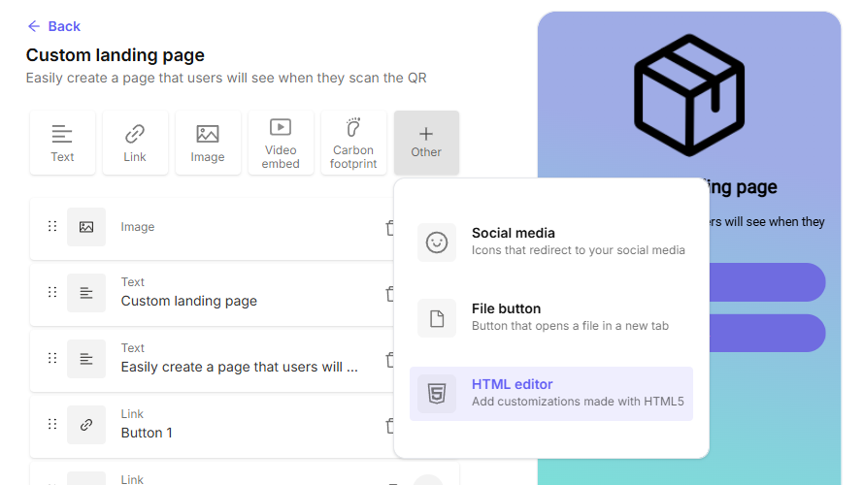The height and width of the screenshot is (485, 864).
Task: Click the 'Easily create a page' subtitle under heading
Action: [226, 78]
